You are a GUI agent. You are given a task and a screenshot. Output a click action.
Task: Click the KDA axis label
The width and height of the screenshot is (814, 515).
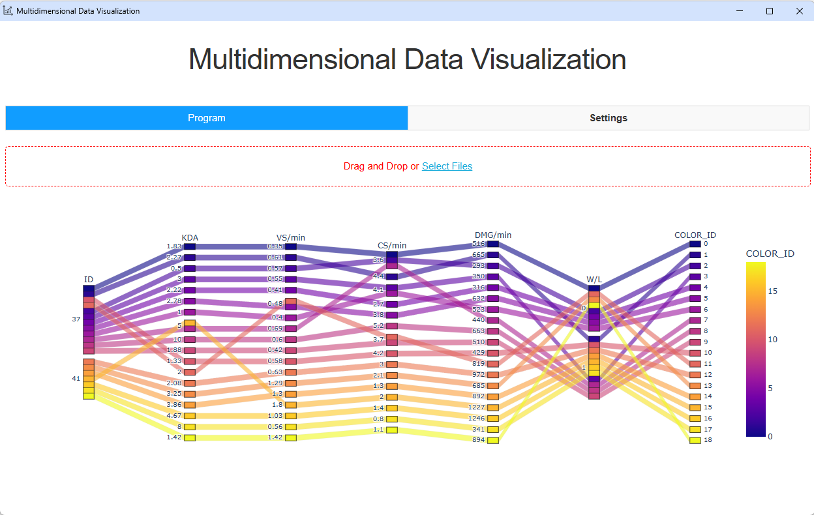[x=190, y=237]
